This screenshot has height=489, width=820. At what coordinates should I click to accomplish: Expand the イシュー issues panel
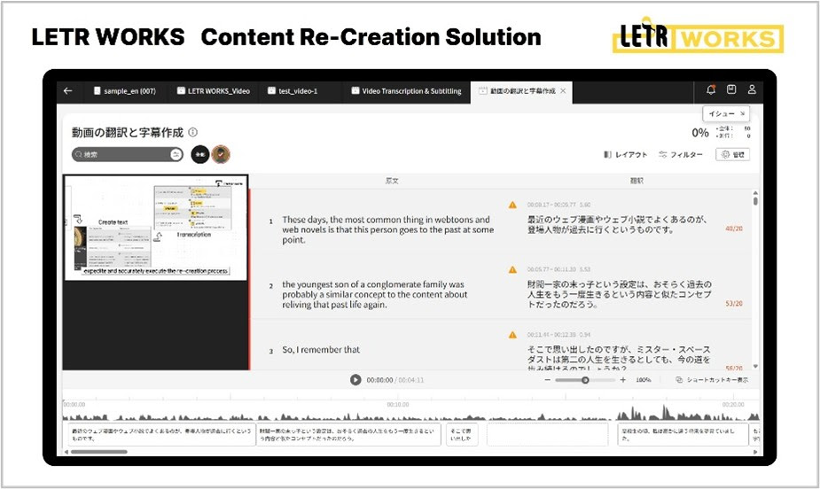[x=728, y=113]
